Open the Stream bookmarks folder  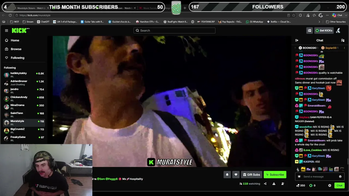28,22
